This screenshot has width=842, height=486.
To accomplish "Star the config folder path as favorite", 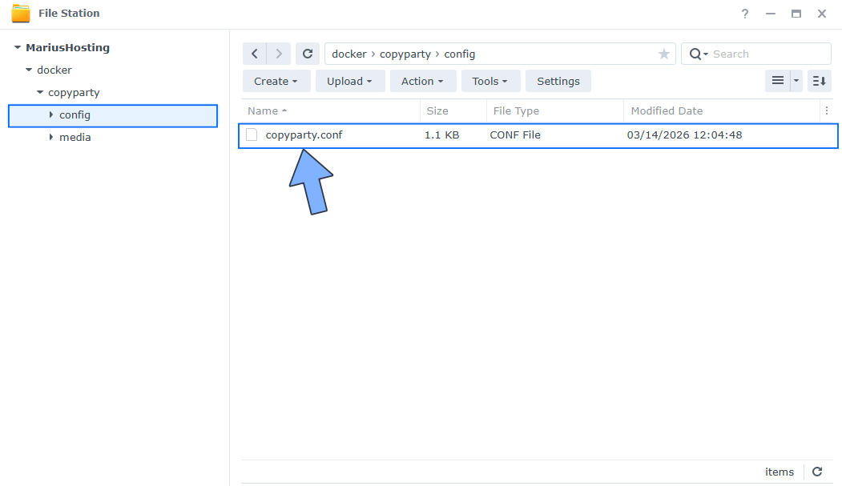I will point(663,54).
